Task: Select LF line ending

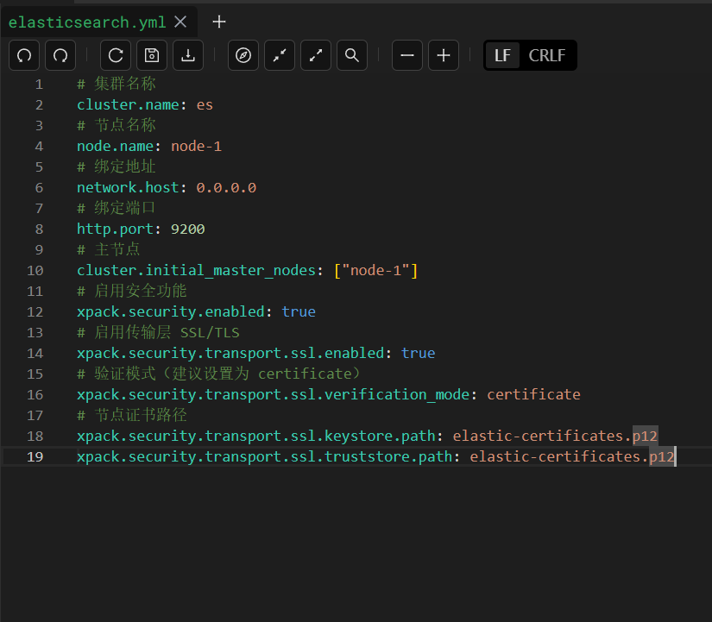Action: (x=502, y=55)
